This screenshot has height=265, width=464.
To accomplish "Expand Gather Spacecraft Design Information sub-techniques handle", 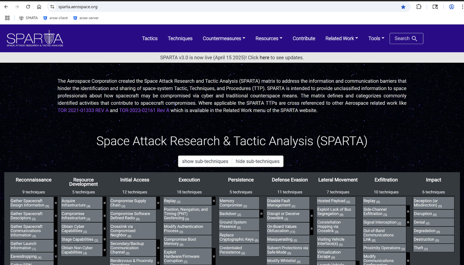I will click(56, 203).
